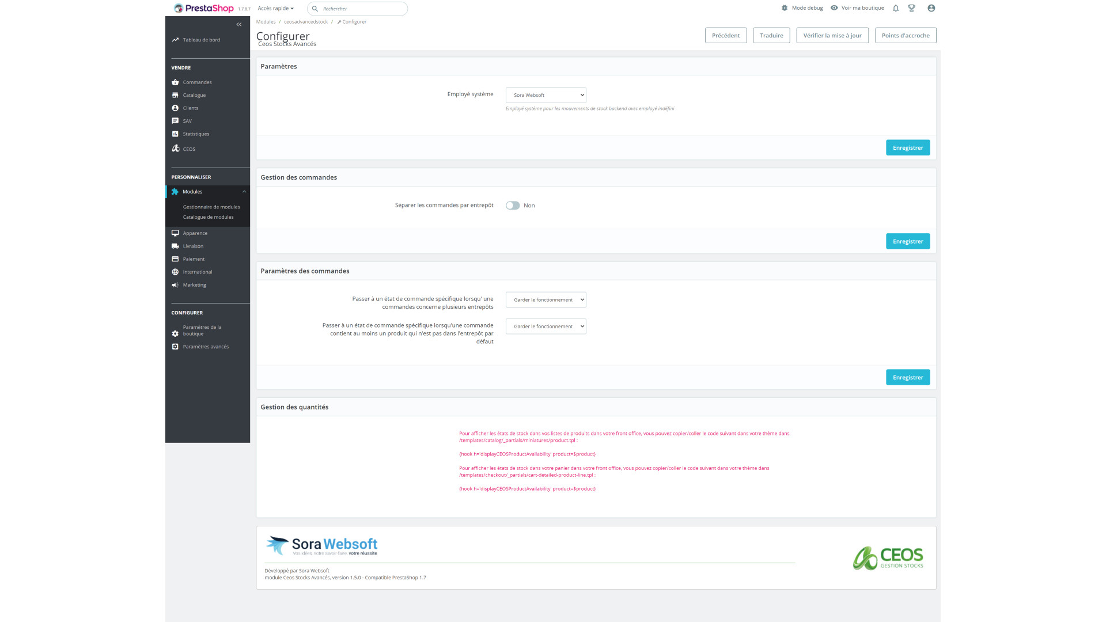The height and width of the screenshot is (622, 1106).
Task: Collapse the sidebar with double-chevron icon
Action: tap(239, 24)
